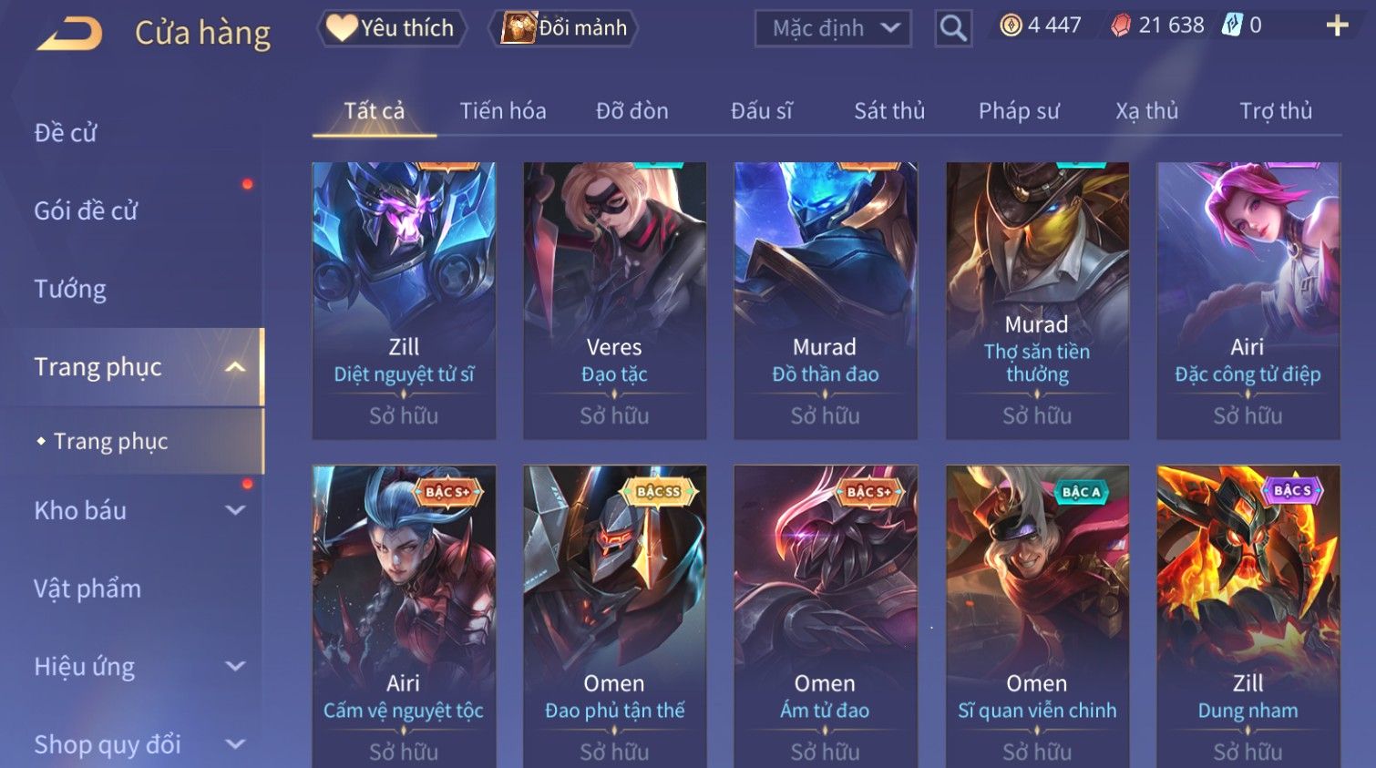
Task: Click the red ruby balance icon
Action: click(x=1121, y=26)
